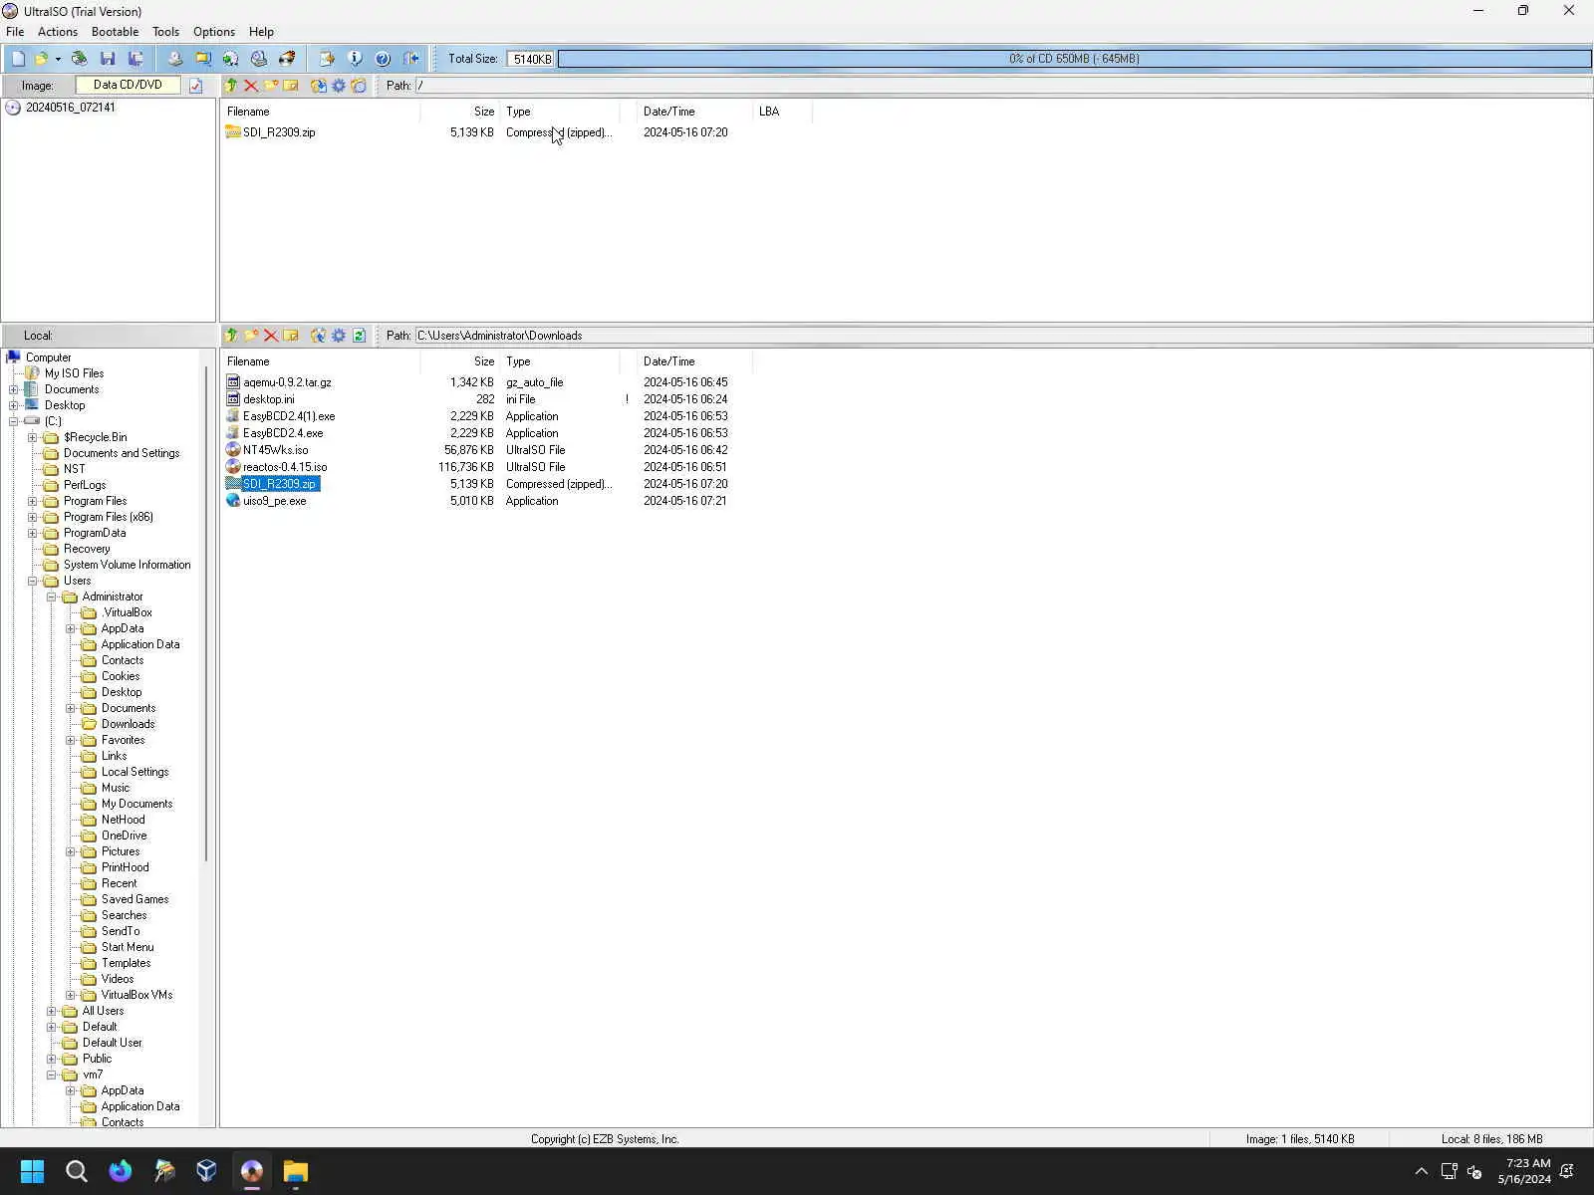The image size is (1594, 1195).
Task: Click the image Path field showing slash
Action: coord(1003,86)
